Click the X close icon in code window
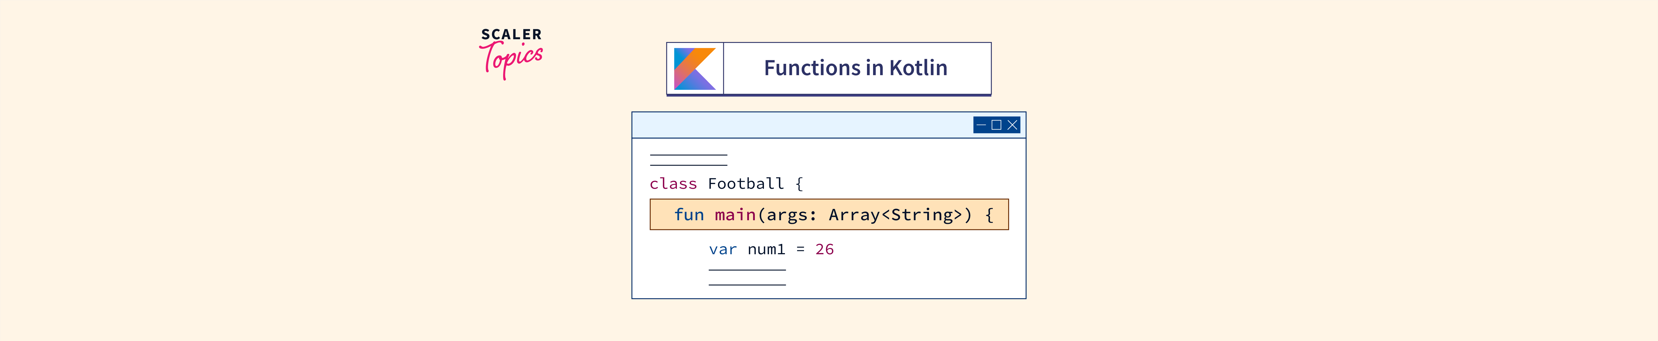 point(1012,125)
